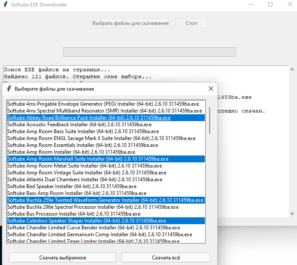Screen dimensions: 297x265
Task: Minimize the Softube EXE Downloader window
Action: [251, 4]
